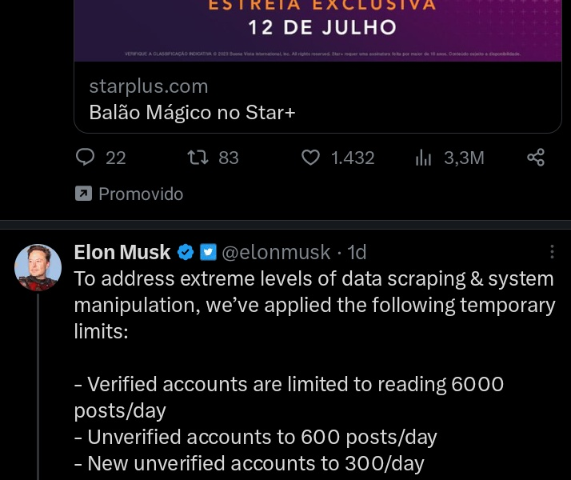Image resolution: width=571 pixels, height=480 pixels.
Task: Click the arrow icon beside Promovido
Action: (82, 194)
